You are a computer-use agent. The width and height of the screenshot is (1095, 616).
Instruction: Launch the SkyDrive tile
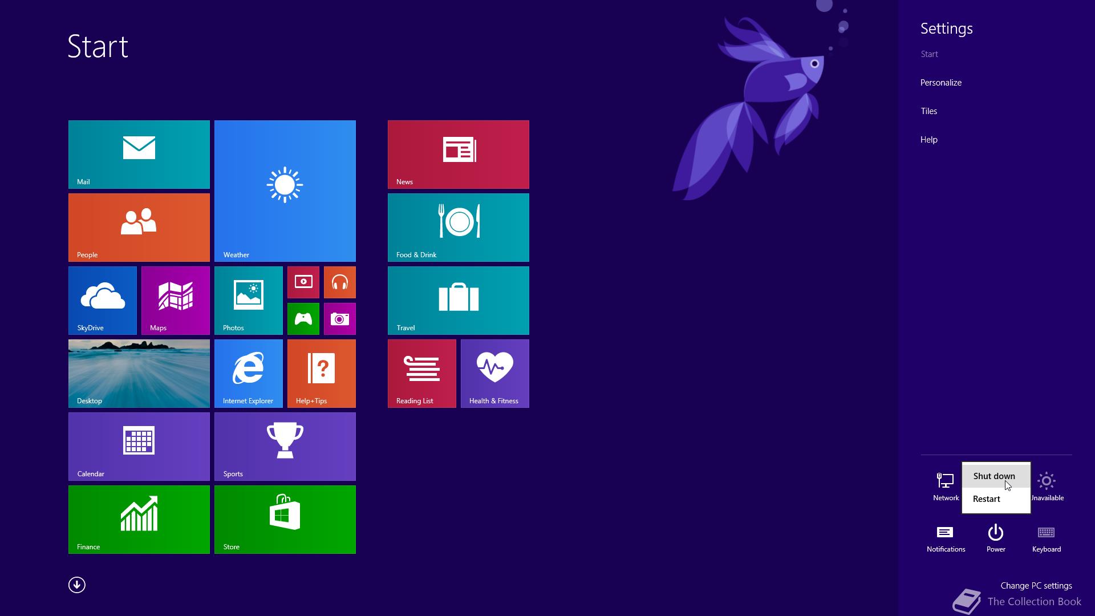(103, 301)
